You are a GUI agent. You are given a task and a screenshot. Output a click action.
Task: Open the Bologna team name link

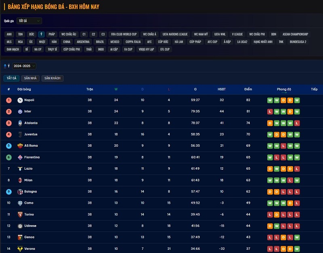[31, 192]
